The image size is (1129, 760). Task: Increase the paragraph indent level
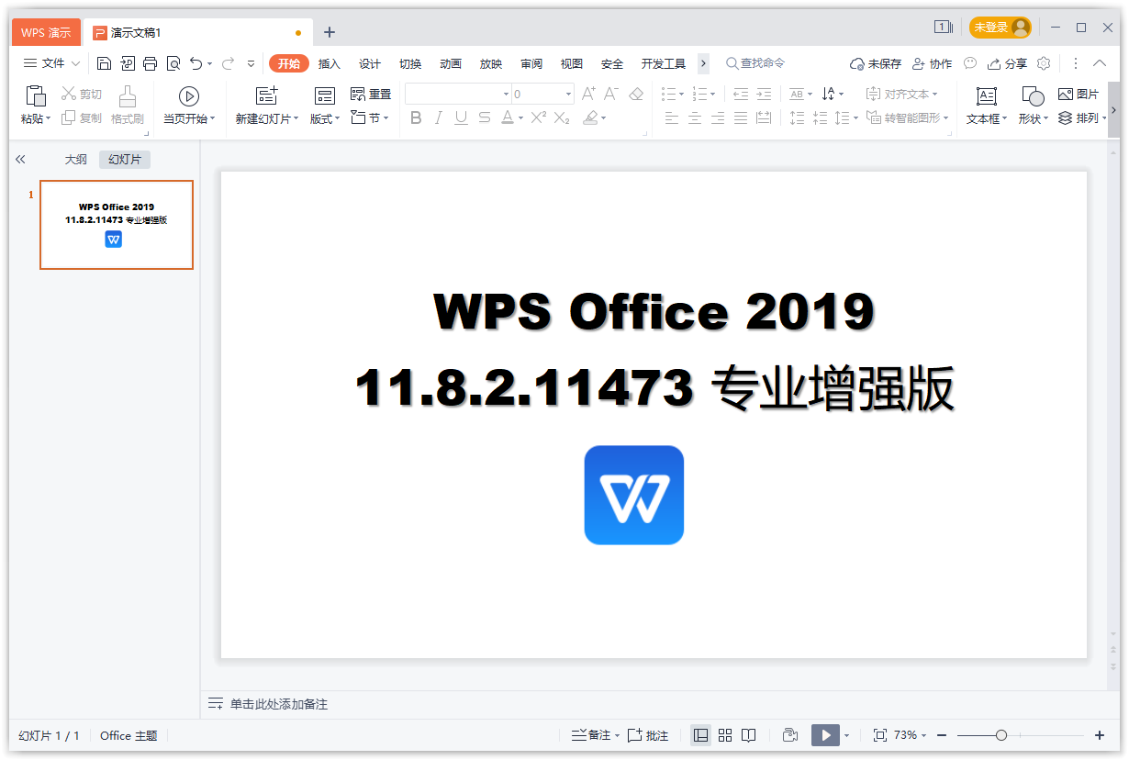(764, 94)
